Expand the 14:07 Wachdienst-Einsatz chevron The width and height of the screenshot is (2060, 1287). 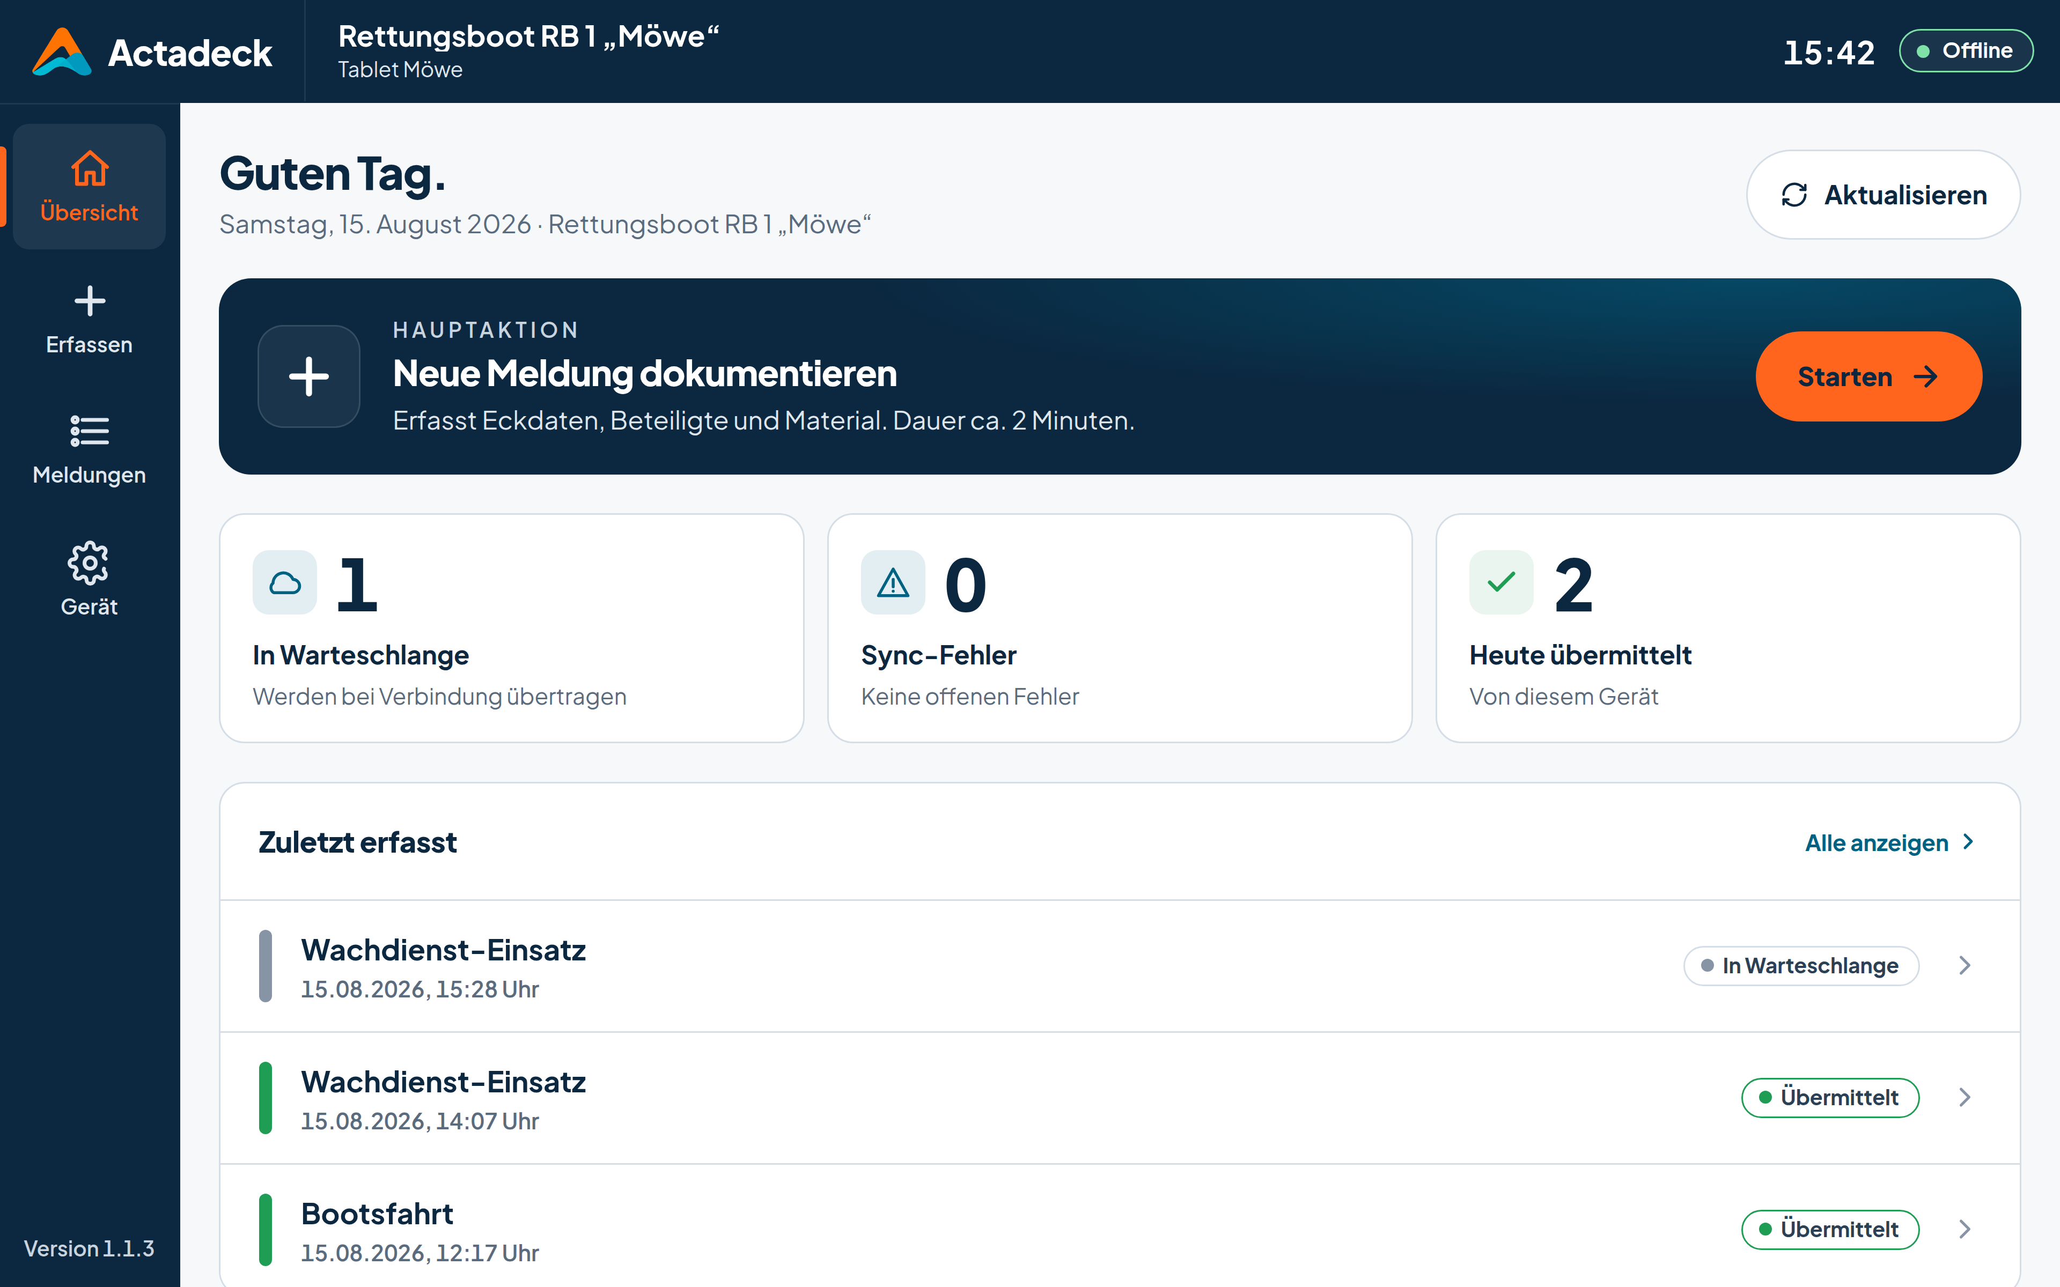click(x=1965, y=1098)
